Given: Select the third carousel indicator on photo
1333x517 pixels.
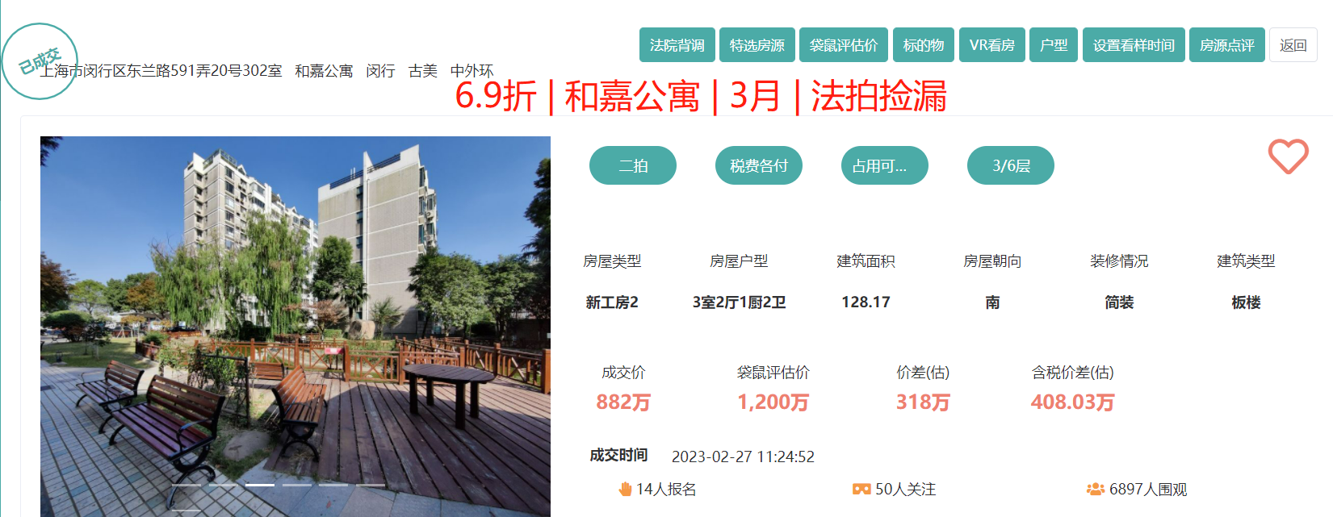Looking at the screenshot, I should [x=260, y=485].
